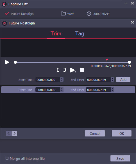Go to next track arrow

[x=14, y=133]
